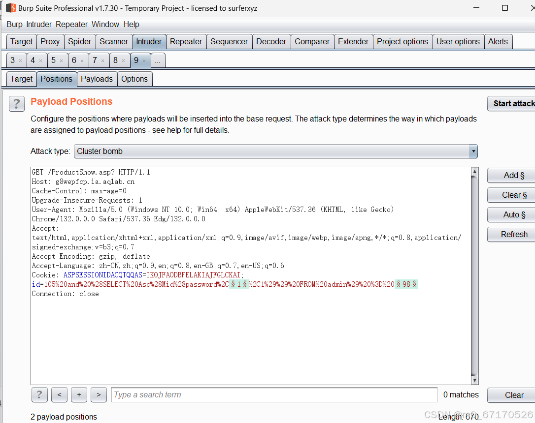
Task: Switch to the Sequencer tab
Action: coord(229,41)
